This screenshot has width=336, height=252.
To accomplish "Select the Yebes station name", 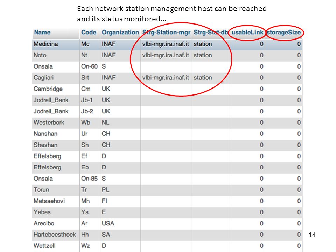I will (42, 212).
